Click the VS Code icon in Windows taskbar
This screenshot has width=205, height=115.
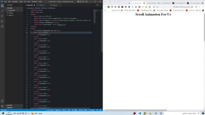click(x=140, y=113)
